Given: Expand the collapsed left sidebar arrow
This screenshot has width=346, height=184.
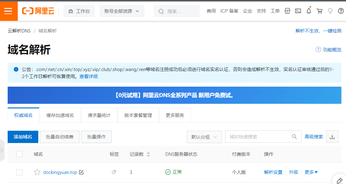Looking at the screenshot, I should click(2, 150).
